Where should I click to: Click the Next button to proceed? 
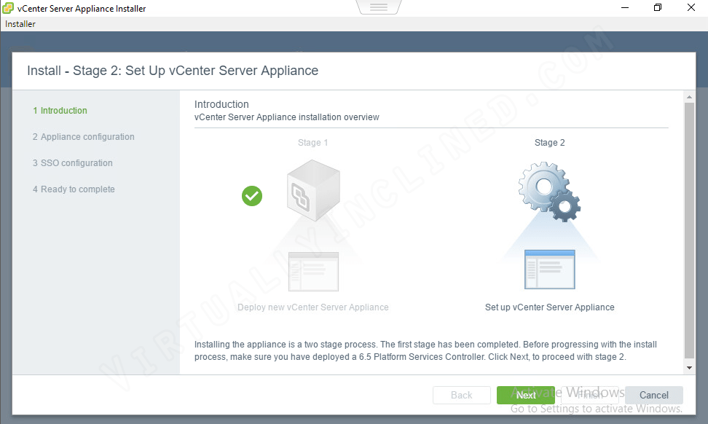point(525,395)
